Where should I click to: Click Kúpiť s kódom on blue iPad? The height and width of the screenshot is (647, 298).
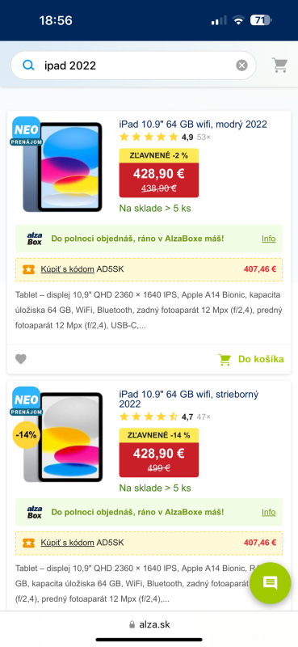[x=67, y=269]
